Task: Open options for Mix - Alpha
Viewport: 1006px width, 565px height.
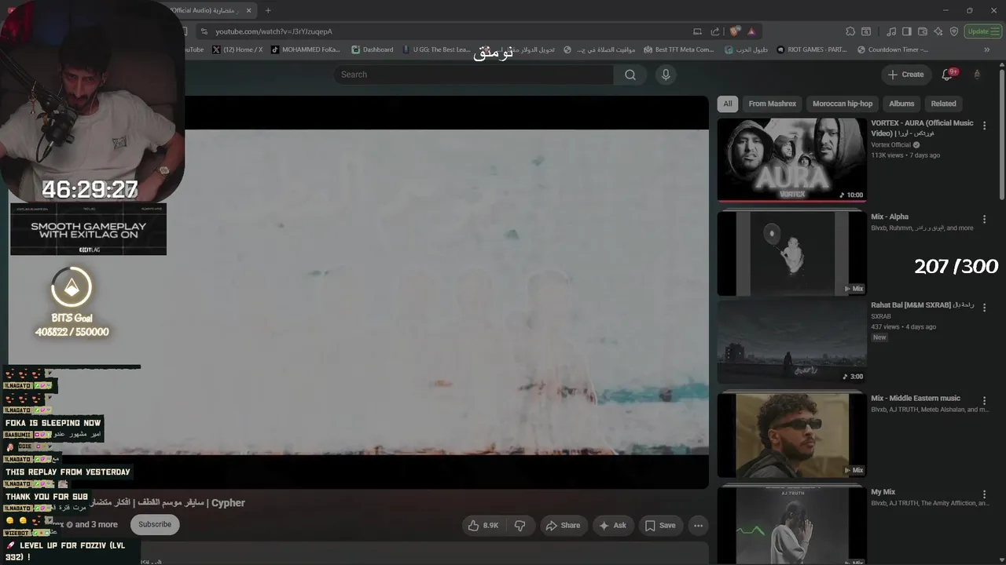Action: 984,220
